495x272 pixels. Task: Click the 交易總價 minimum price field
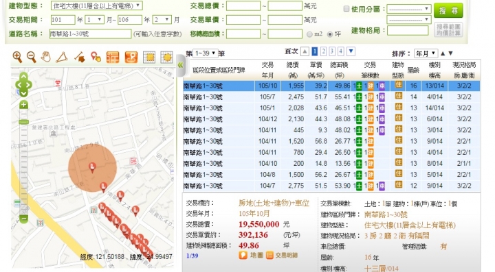[x=243, y=6]
